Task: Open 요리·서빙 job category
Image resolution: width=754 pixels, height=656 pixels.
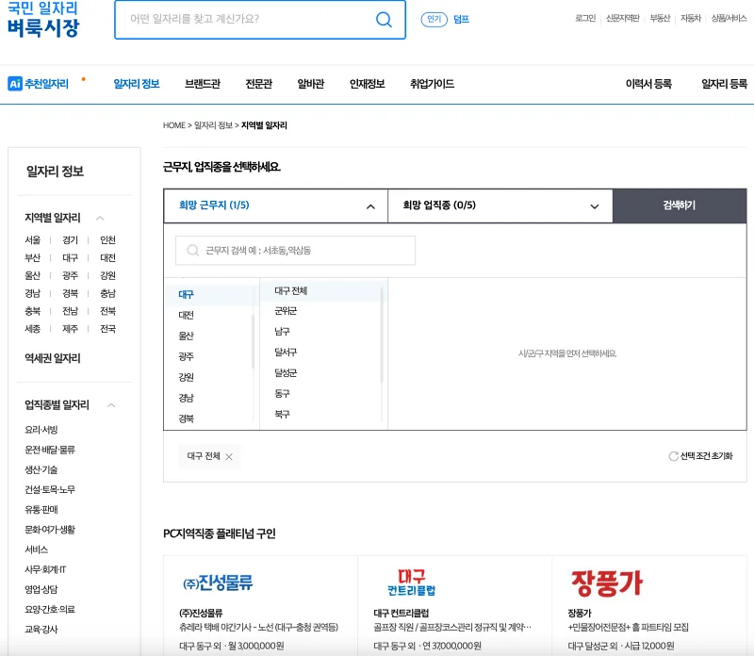Action: (41, 430)
